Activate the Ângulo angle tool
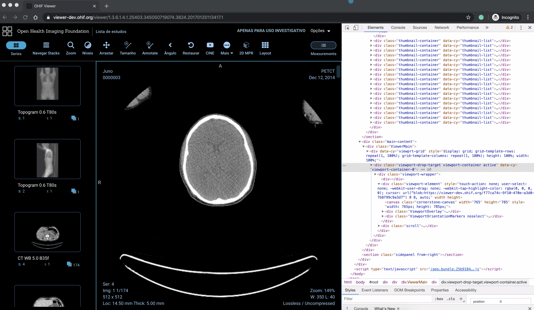Viewport: 534px width, 310px height. (170, 48)
